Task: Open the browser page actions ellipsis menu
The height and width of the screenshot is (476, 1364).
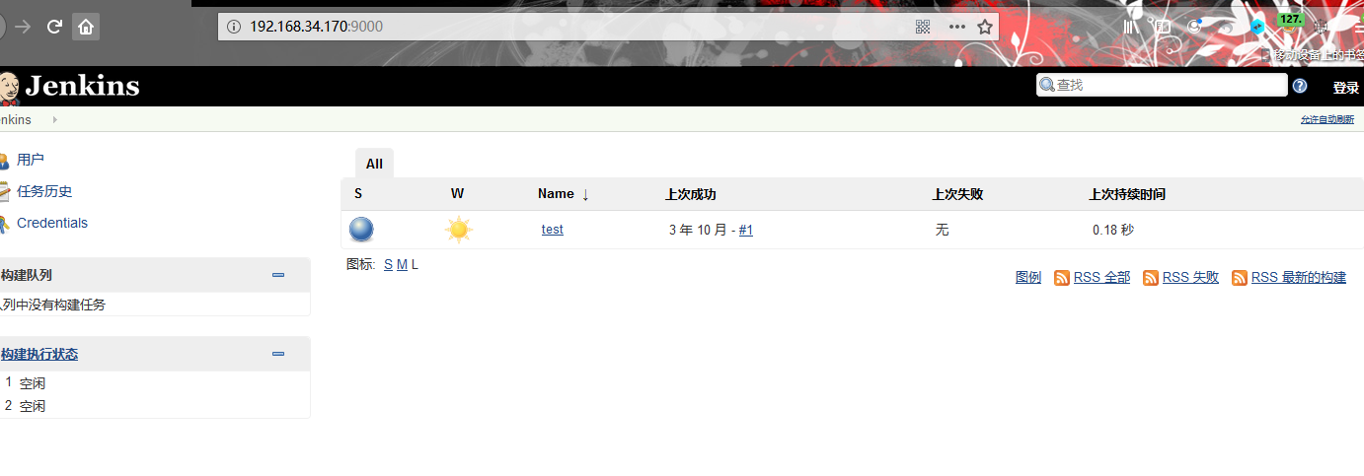Action: pyautogui.click(x=956, y=27)
